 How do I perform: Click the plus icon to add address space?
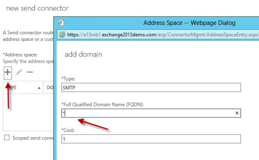pyautogui.click(x=7, y=72)
